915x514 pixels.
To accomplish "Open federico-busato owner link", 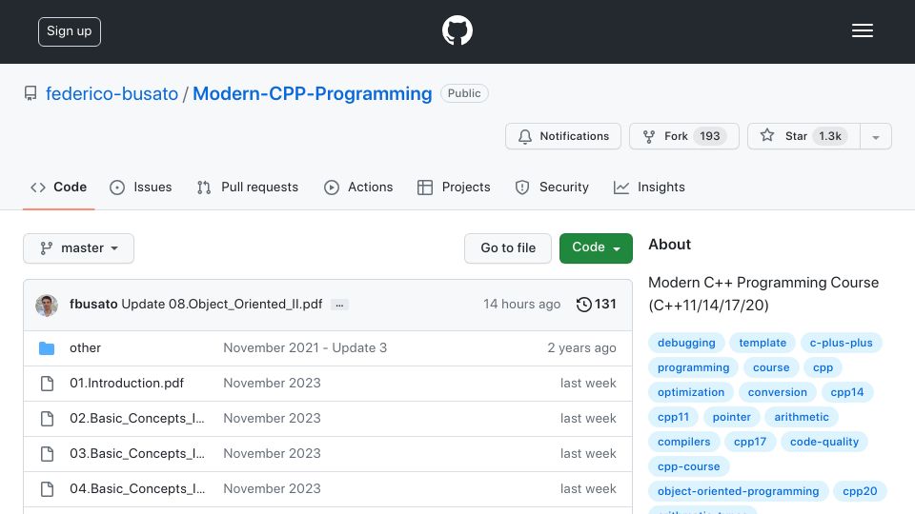I will click(x=112, y=94).
